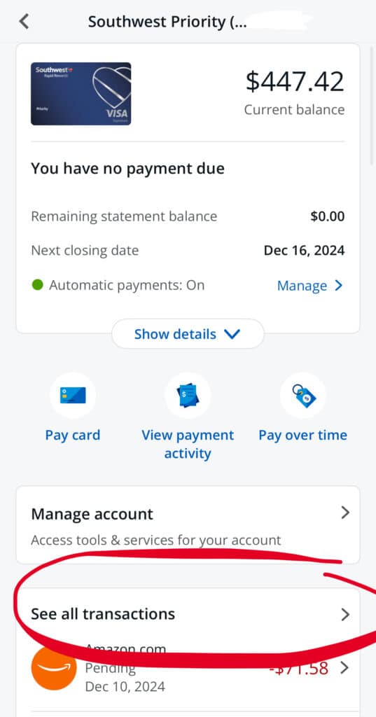Tap the Pay card icon
Viewport: 376px width, 717px height.
coord(73,395)
